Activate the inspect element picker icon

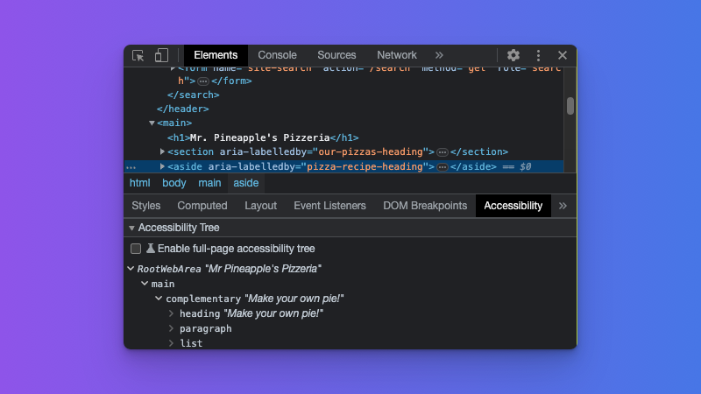click(x=138, y=55)
